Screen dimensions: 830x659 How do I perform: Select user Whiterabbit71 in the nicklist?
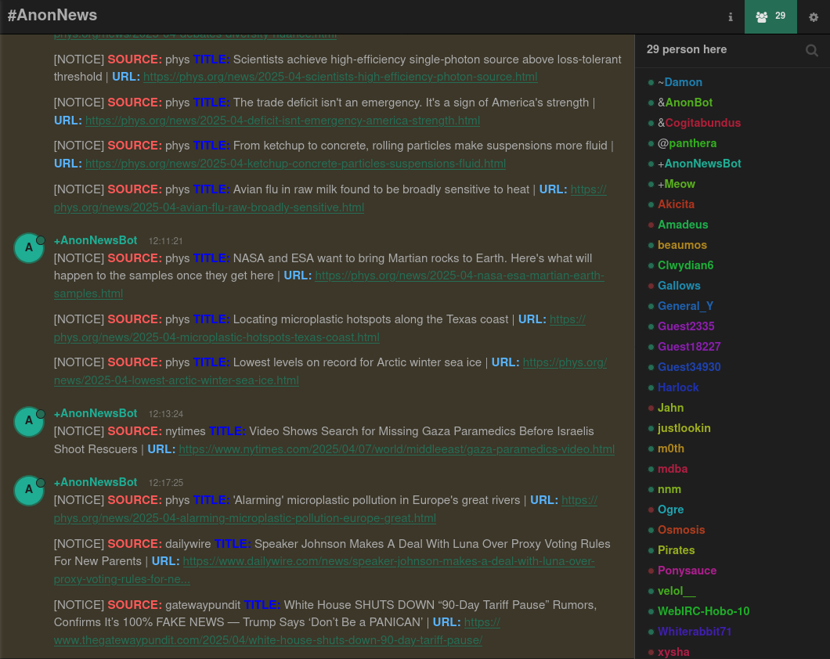coord(694,632)
